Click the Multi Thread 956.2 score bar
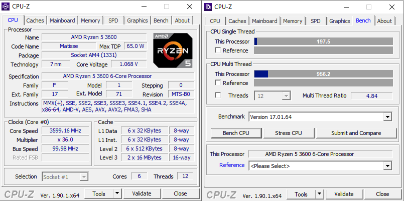Viewport: 404px width, 201px height. coord(324,74)
